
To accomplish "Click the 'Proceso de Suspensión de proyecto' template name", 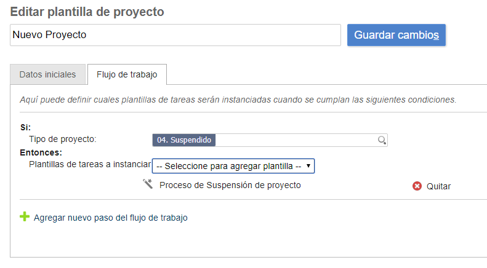I will coord(230,185).
